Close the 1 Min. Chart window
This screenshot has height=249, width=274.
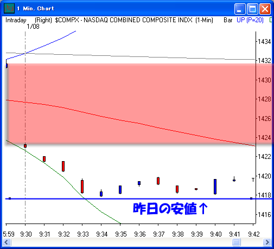coord(265,9)
